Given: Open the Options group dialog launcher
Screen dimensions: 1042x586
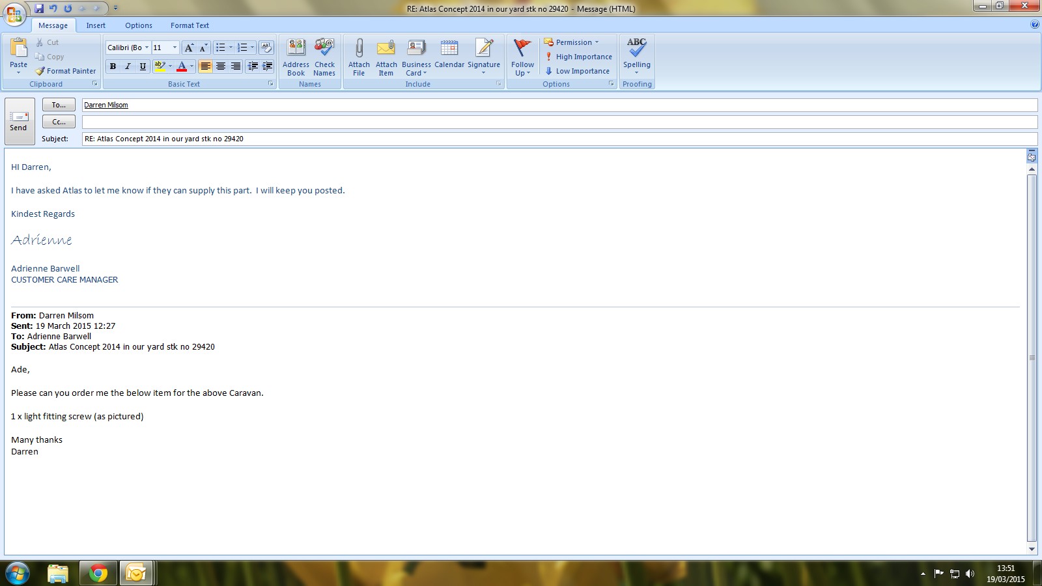Looking at the screenshot, I should click(x=612, y=83).
